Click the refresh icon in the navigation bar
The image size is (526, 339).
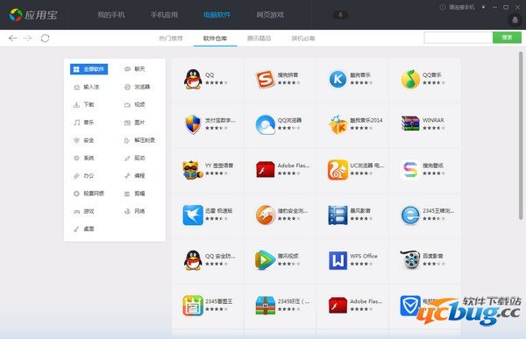click(x=45, y=39)
